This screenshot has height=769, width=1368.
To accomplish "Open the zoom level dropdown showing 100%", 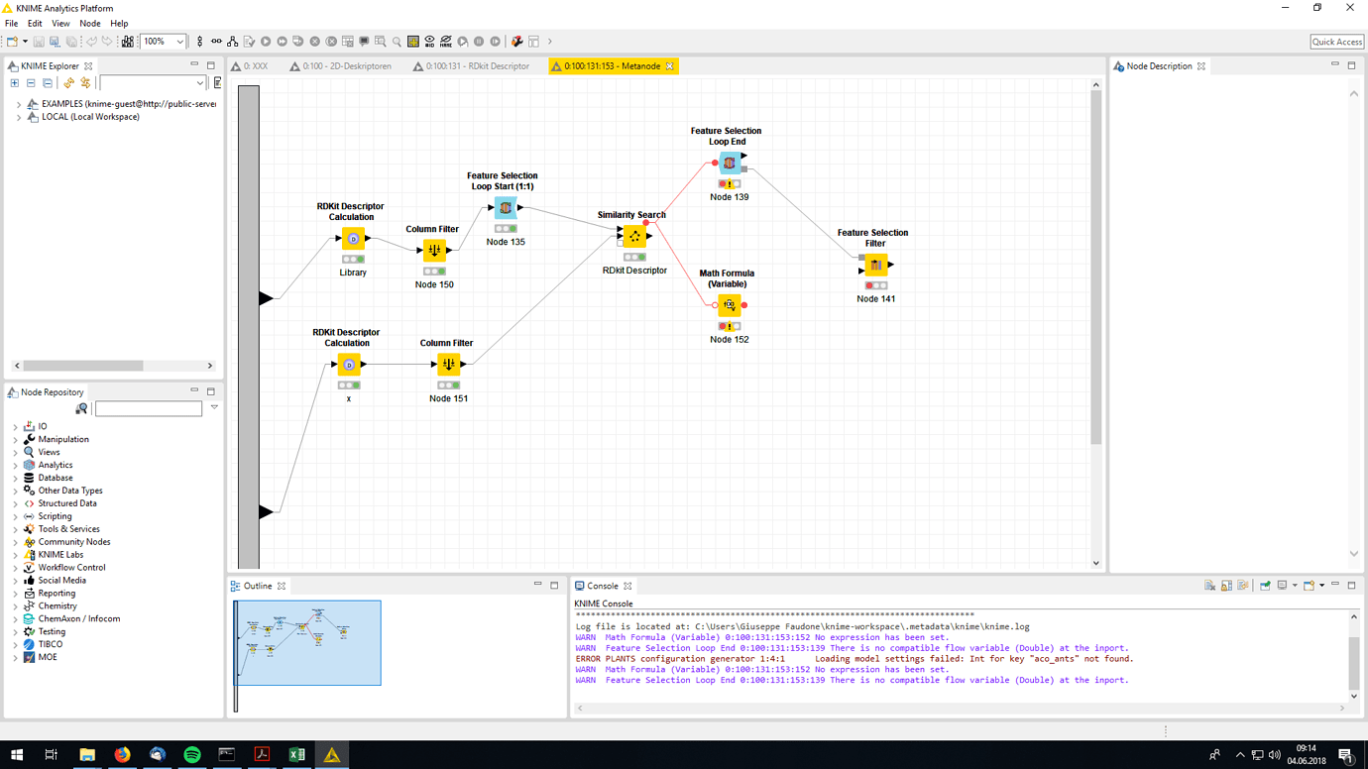I will pos(179,42).
